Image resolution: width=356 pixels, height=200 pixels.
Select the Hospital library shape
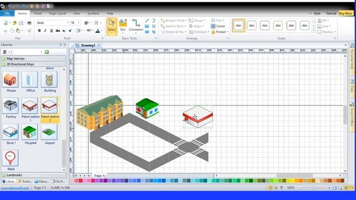coord(30,134)
